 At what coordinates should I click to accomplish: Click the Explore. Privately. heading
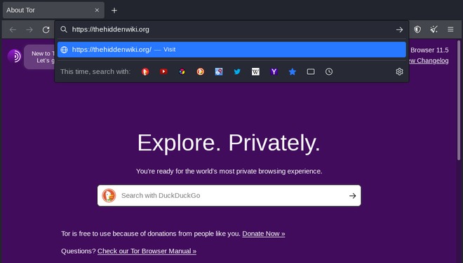click(x=229, y=143)
